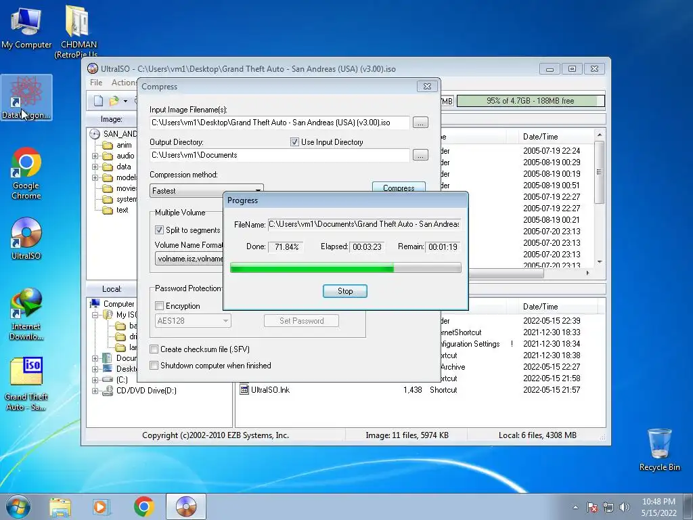Show hidden tray icons arrow

pos(575,507)
